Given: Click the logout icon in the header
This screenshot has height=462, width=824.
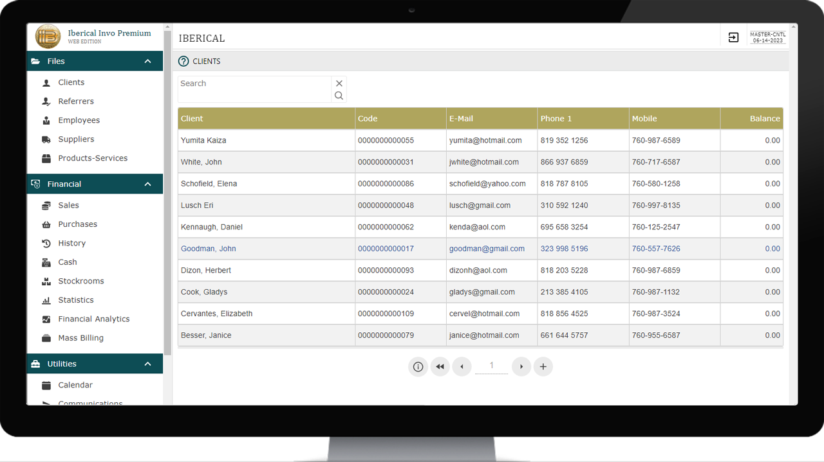Looking at the screenshot, I should [733, 38].
